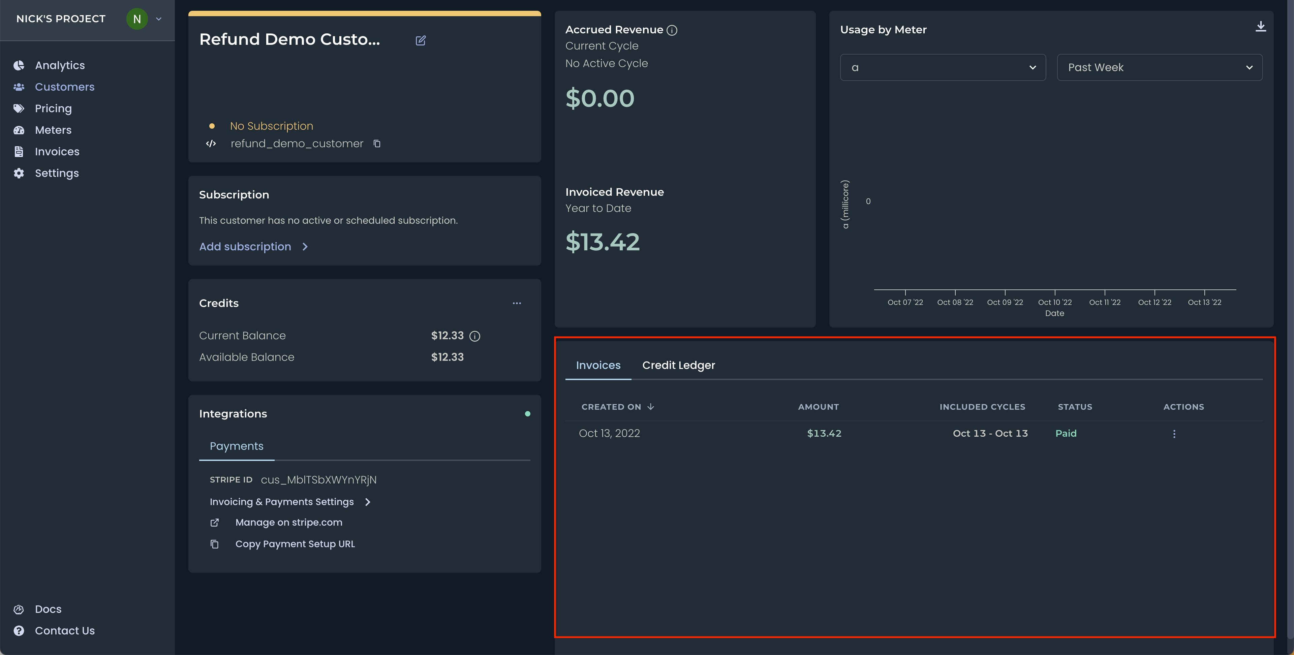Open the Credits three-dot menu

pyautogui.click(x=516, y=303)
